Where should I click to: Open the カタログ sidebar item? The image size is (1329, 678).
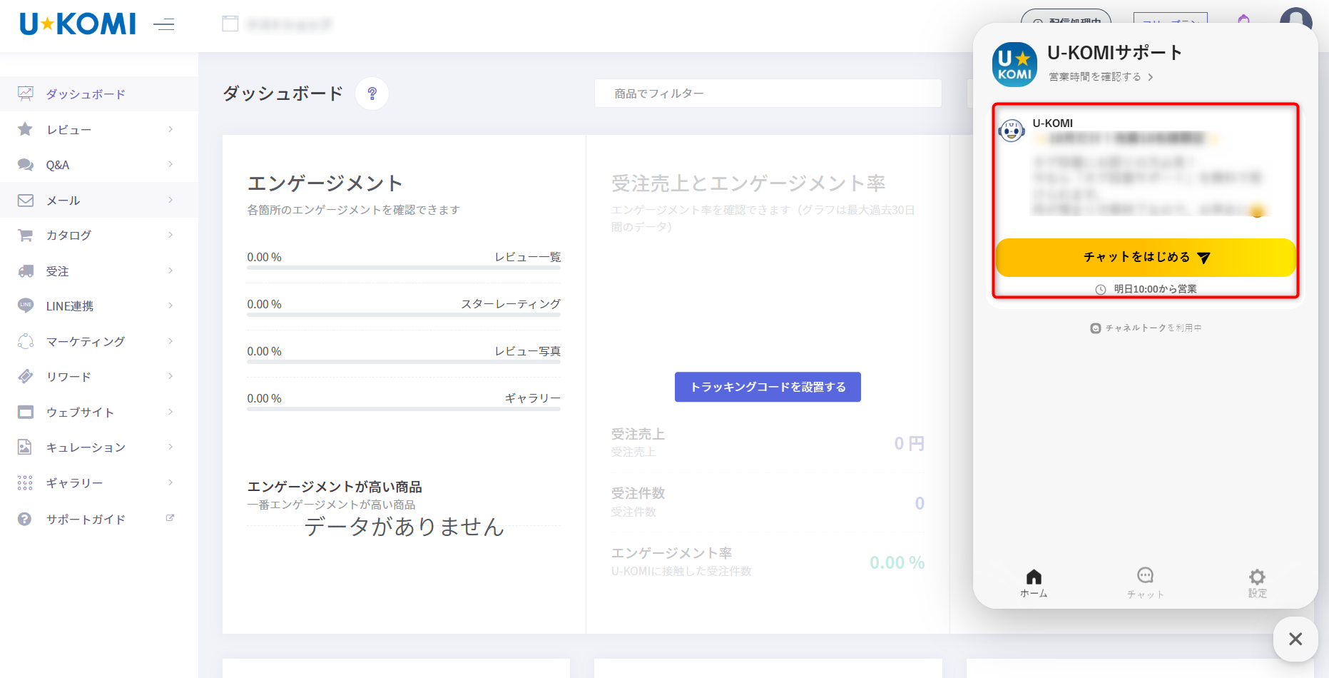click(x=98, y=236)
